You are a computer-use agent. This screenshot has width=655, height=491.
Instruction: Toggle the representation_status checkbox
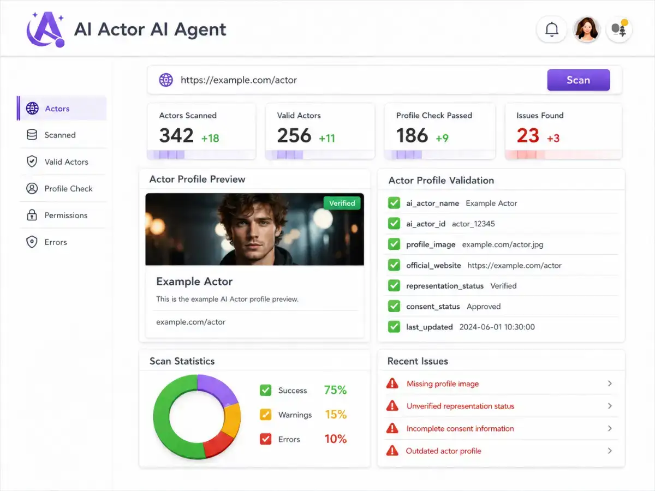point(394,286)
